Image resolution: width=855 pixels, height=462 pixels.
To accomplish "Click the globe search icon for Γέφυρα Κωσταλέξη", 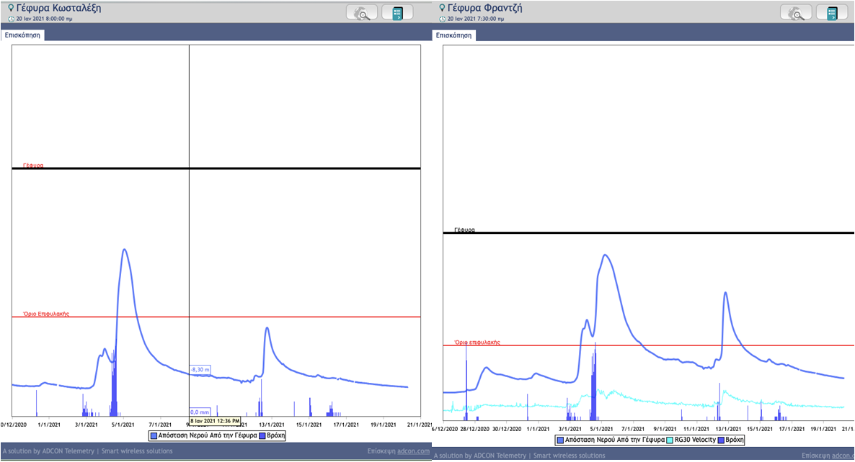I will point(361,13).
